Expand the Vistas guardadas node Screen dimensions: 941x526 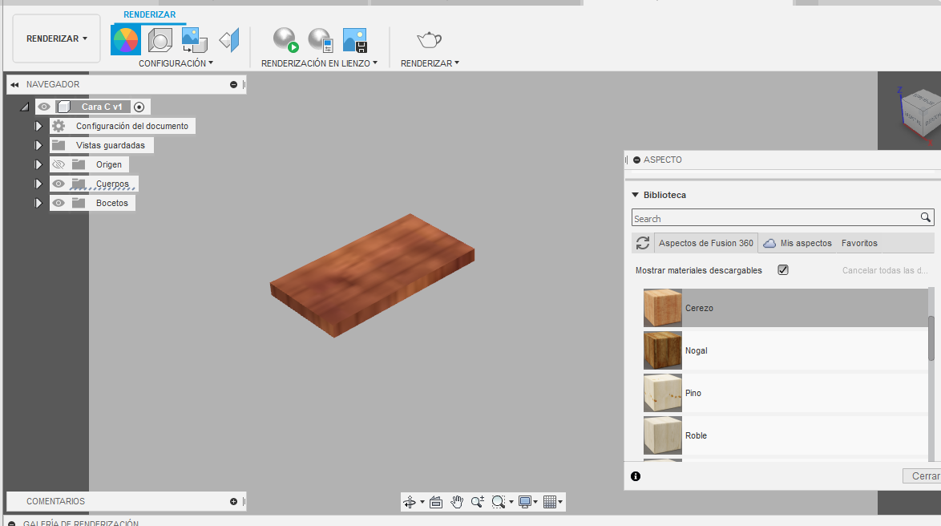click(38, 145)
